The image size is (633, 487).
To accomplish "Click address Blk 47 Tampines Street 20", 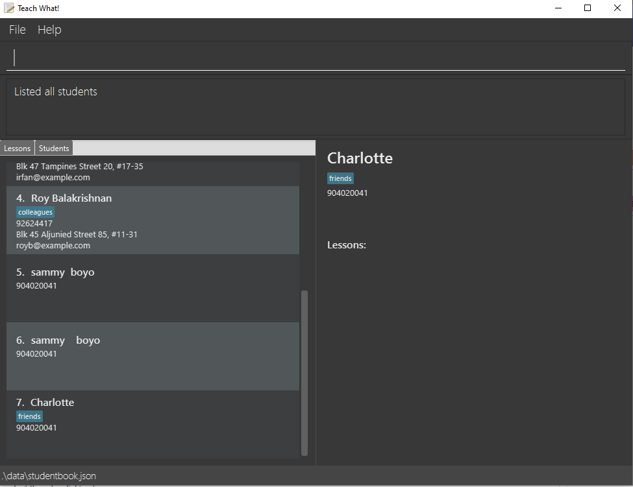I will (x=79, y=166).
